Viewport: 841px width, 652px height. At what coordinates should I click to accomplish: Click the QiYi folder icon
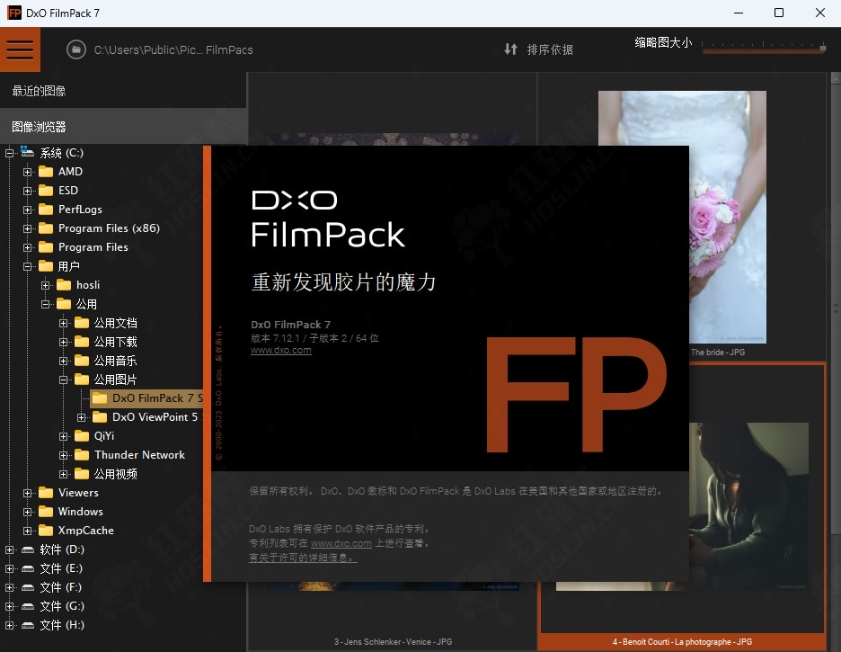click(x=82, y=436)
